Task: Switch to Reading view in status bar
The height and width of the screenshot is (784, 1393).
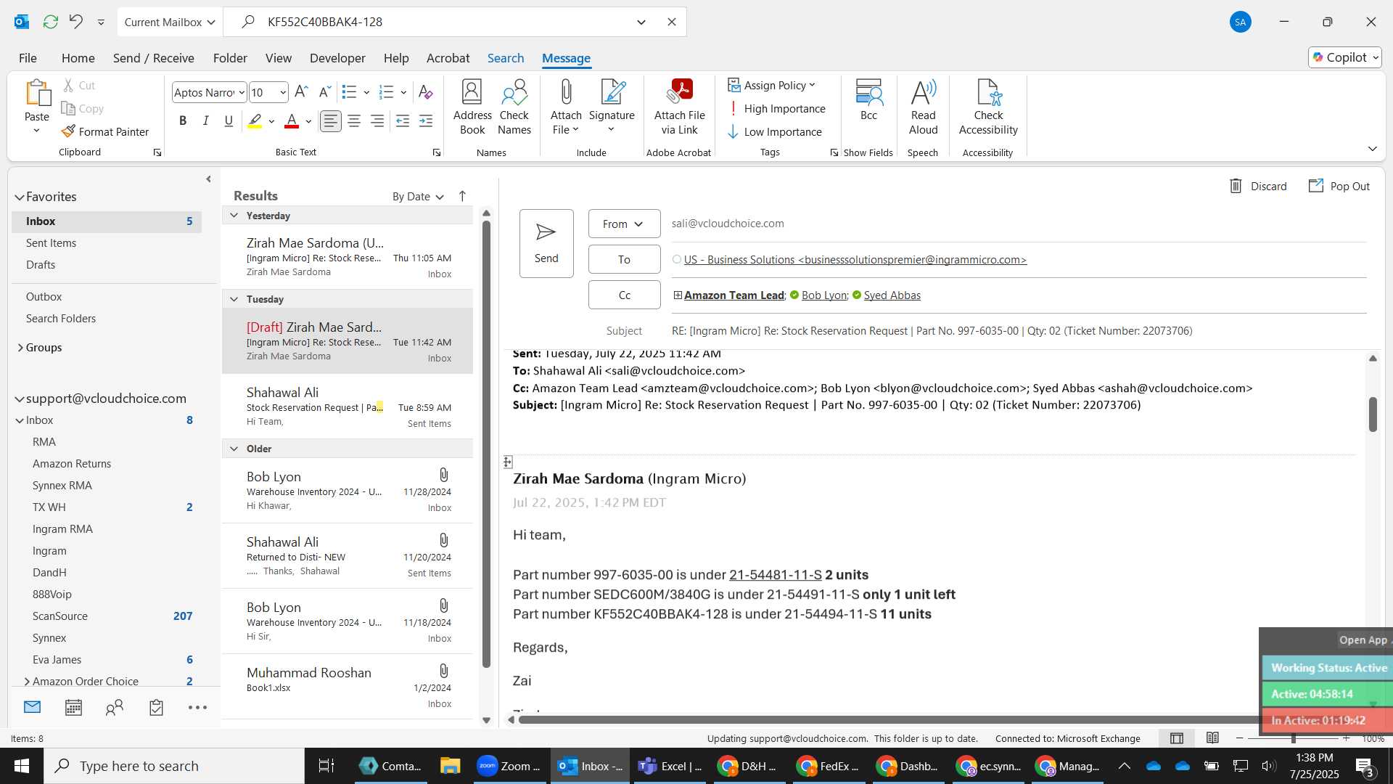Action: tap(1212, 738)
